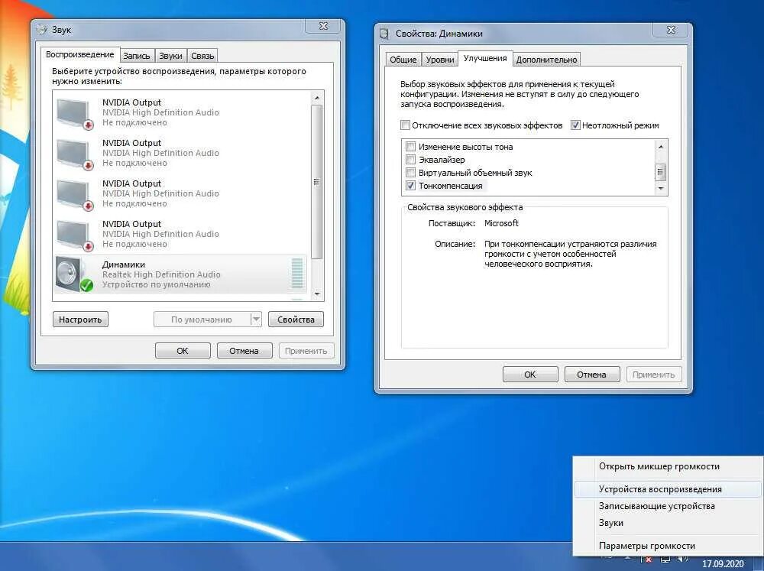Viewport: 764px width, 571px height.
Task: Open the По умолчанию dropdown arrow
Action: [x=256, y=320]
